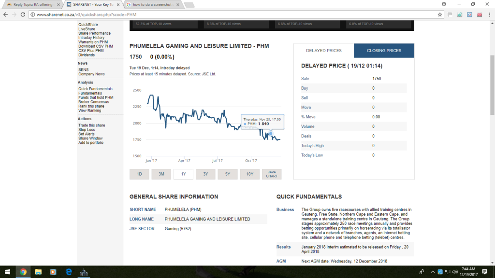The width and height of the screenshot is (495, 278).
Task: Select the Delayed Prices tab
Action: coord(323,51)
